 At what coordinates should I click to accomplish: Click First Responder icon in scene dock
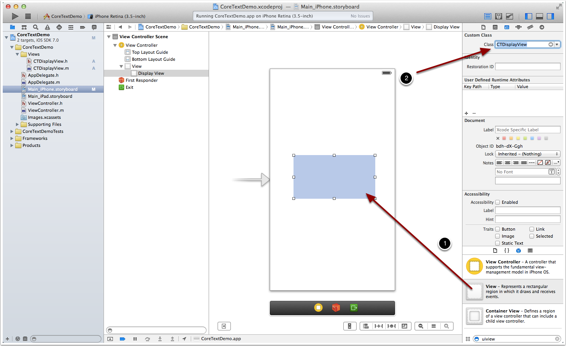point(336,308)
